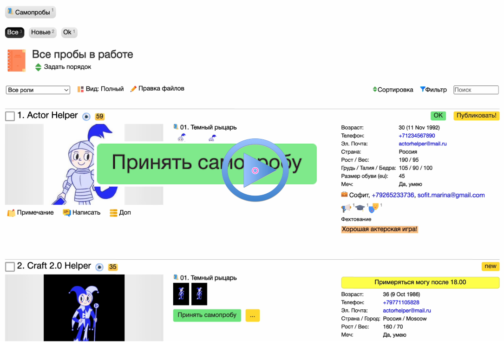Click the Фехтование skill text
This screenshot has height=347, width=504.
click(x=356, y=219)
